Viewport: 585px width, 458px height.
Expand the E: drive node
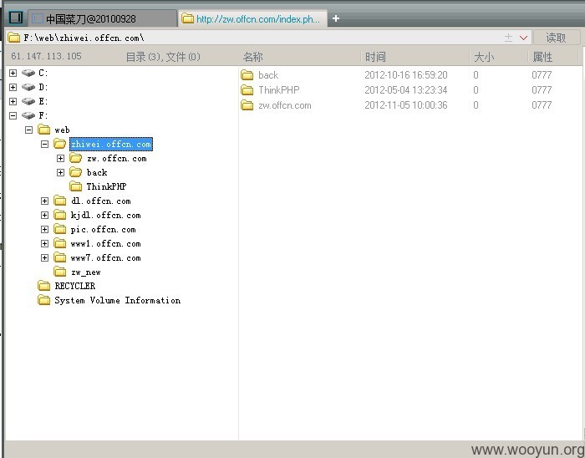tap(13, 101)
